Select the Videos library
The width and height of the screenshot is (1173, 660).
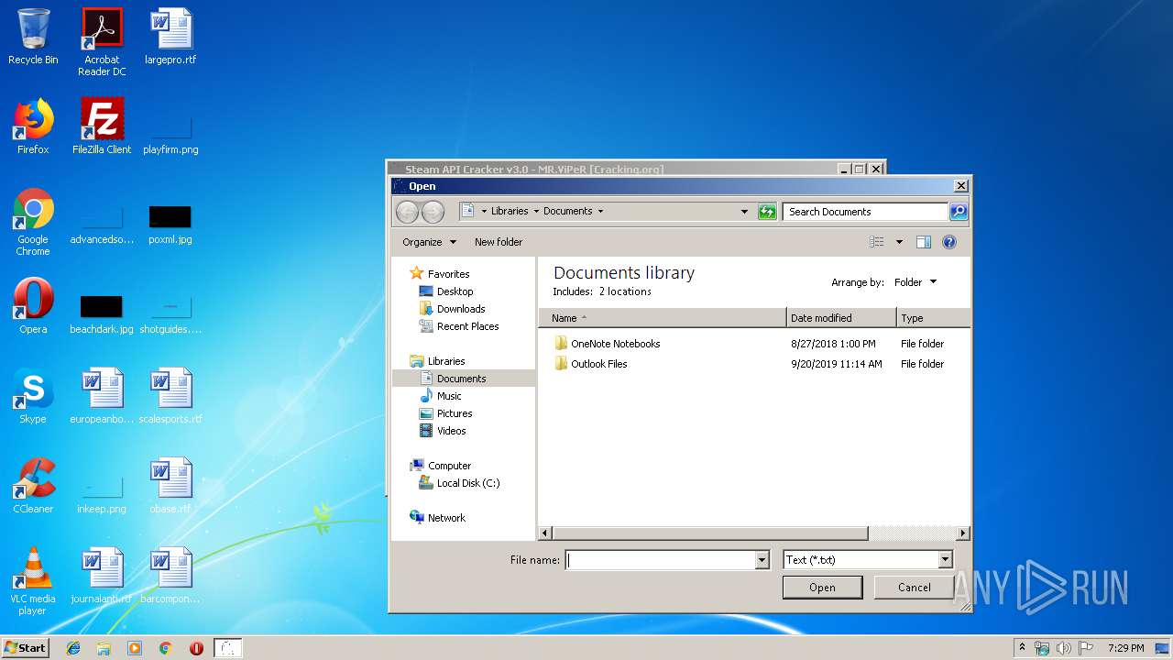[x=444, y=431]
